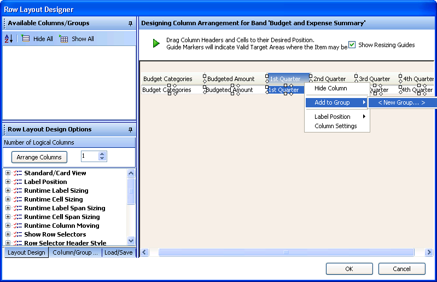Image resolution: width=437 pixels, height=282 pixels.
Task: Click the Hide All columns icon
Action: coord(26,39)
